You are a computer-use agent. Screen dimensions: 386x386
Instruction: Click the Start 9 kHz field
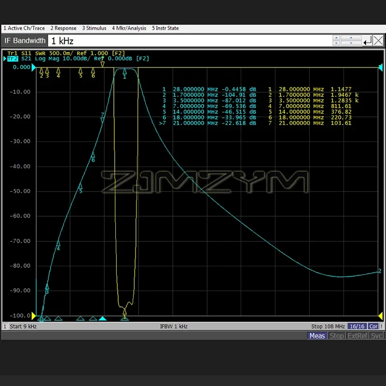(23, 326)
